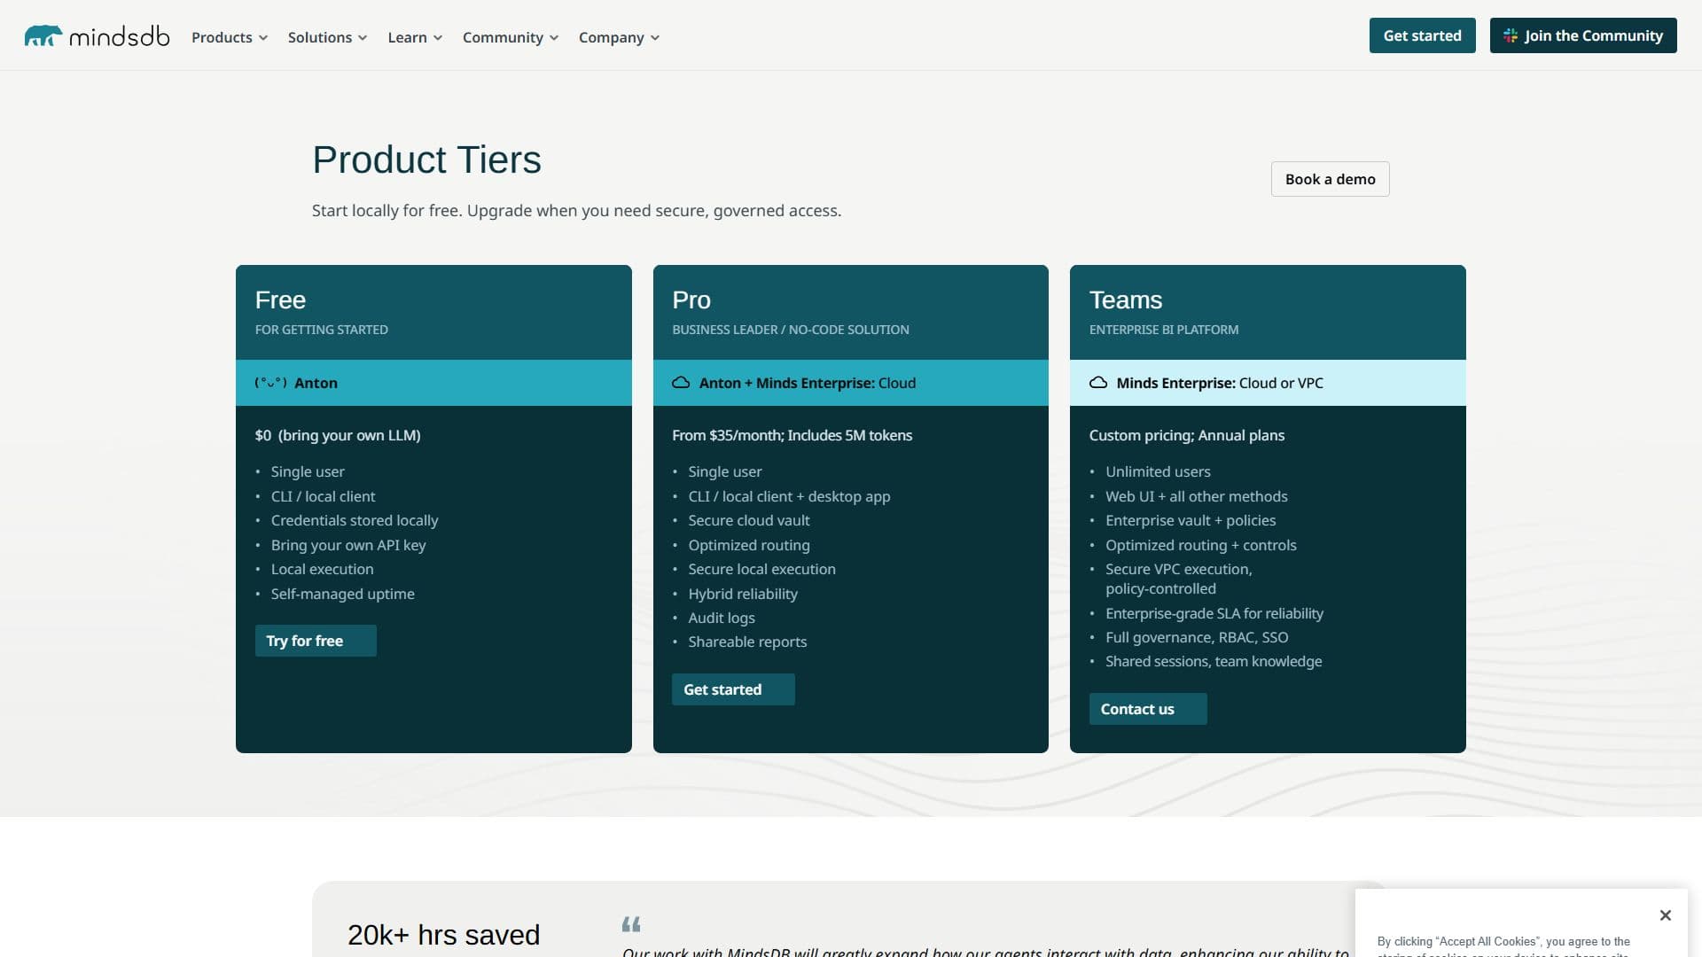Click 'Secure cloud vault' feature

coord(749,520)
